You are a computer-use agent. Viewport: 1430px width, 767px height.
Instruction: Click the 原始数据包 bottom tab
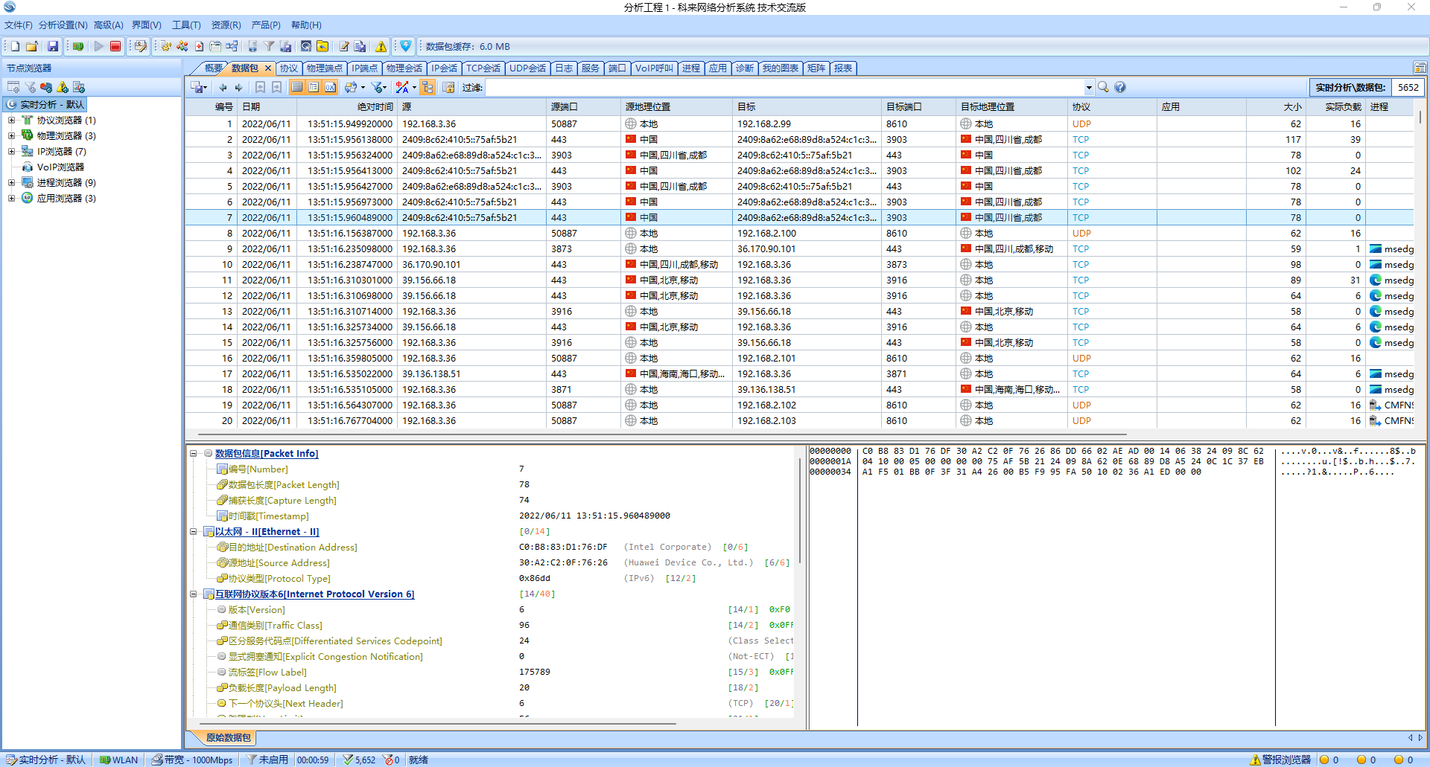[228, 737]
